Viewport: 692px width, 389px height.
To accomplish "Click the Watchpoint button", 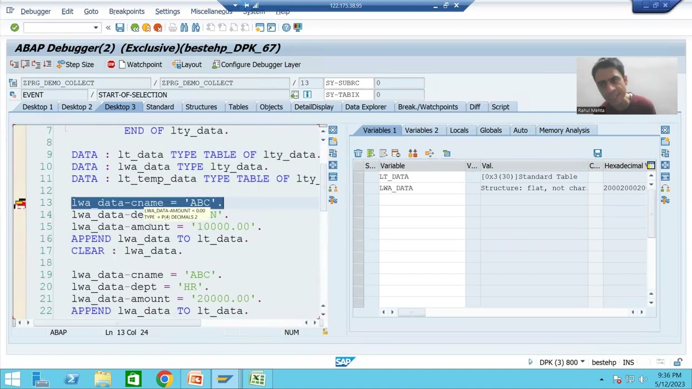I will [139, 64].
